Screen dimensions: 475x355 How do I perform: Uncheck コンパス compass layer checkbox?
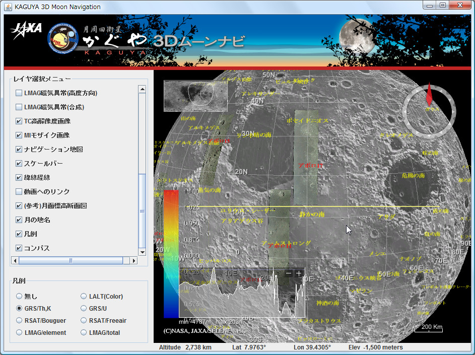19,248
